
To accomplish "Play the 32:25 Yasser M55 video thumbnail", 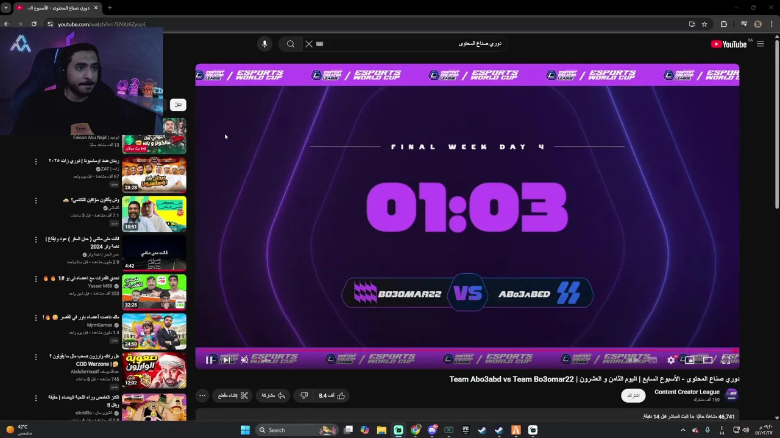I will pos(154,292).
